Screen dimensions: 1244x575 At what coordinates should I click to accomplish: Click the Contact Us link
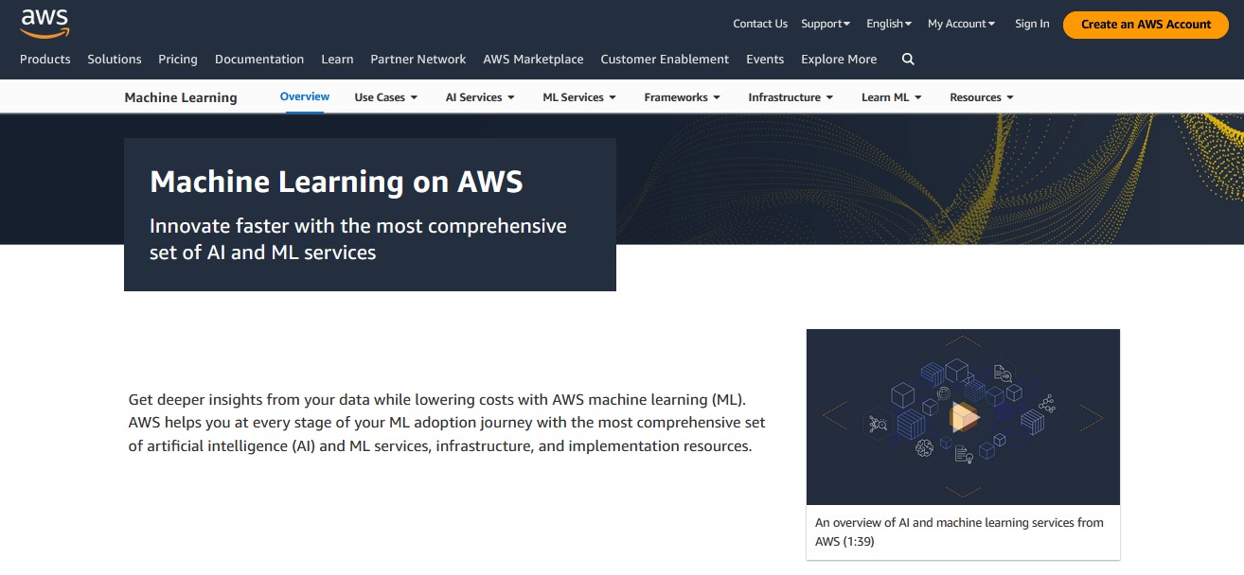tap(759, 23)
